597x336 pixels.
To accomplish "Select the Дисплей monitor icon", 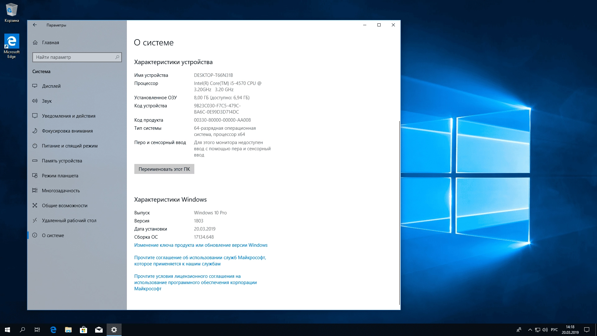I will [x=35, y=86].
